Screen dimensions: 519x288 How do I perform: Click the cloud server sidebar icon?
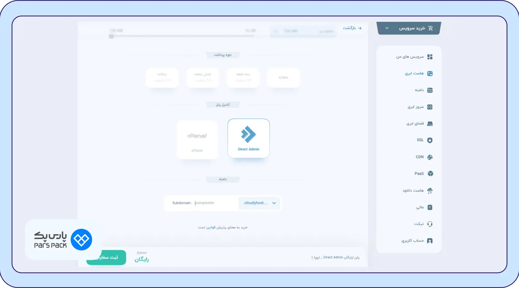[x=430, y=107]
